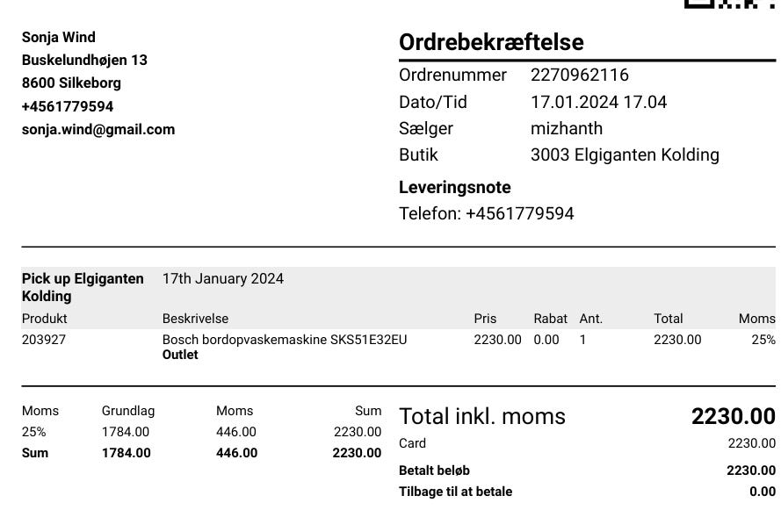This screenshot has height=510, width=781.
Task: Click the date 17.01.2024 17.04
Action: click(x=598, y=102)
